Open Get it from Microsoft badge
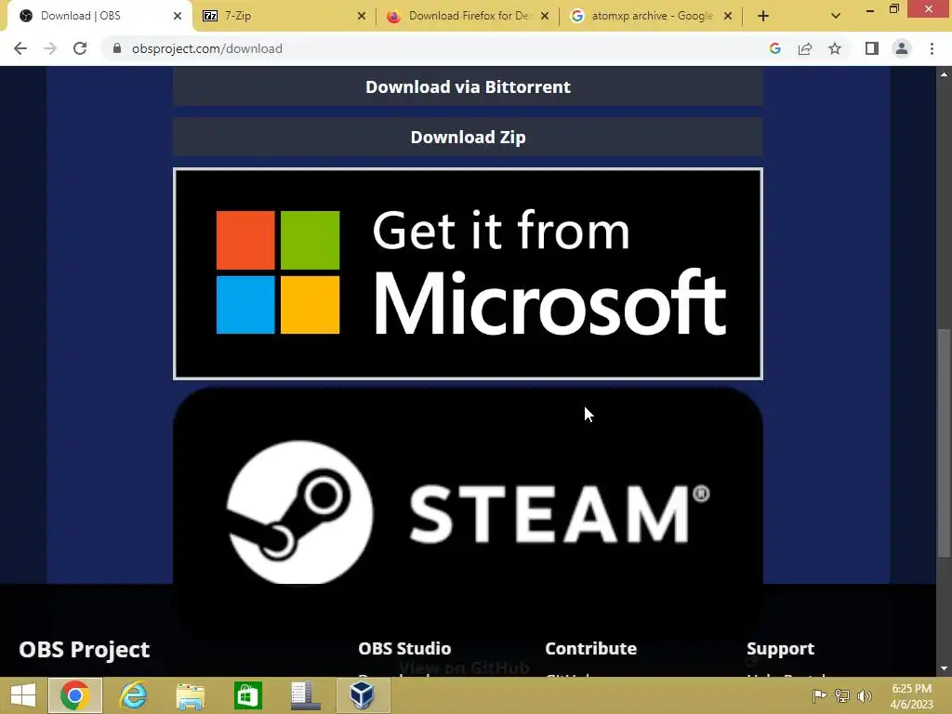This screenshot has height=714, width=952. point(468,274)
